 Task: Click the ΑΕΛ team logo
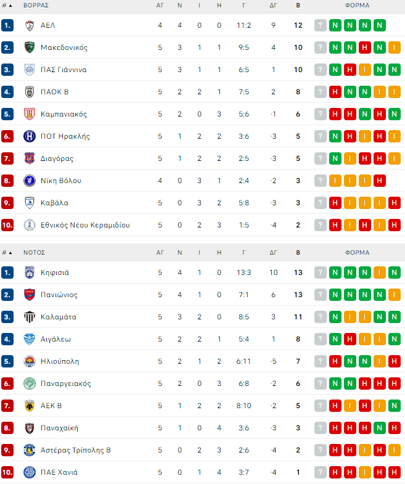click(29, 25)
